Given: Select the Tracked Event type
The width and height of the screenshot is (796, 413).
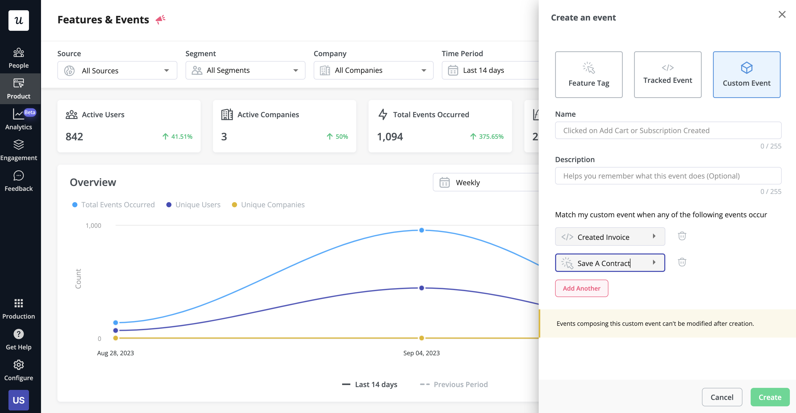Looking at the screenshot, I should (667, 75).
